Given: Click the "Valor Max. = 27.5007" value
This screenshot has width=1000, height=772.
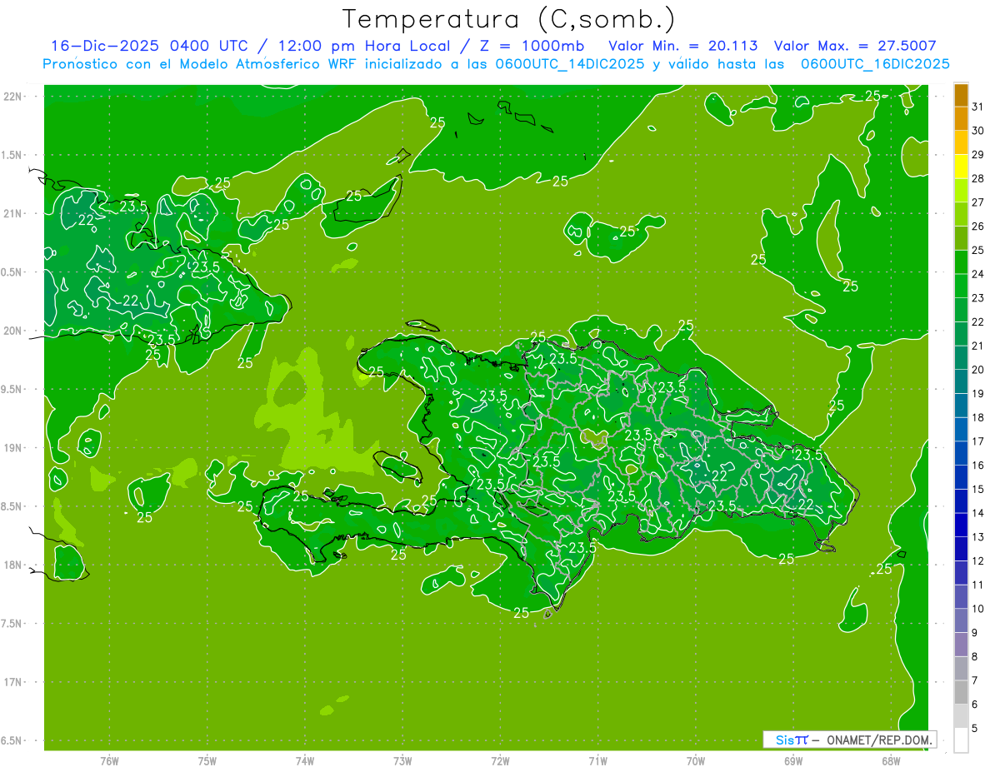Looking at the screenshot, I should 855,46.
